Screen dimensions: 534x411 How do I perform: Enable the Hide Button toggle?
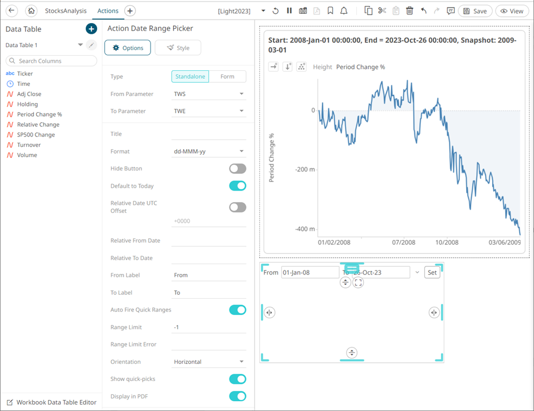coord(237,169)
